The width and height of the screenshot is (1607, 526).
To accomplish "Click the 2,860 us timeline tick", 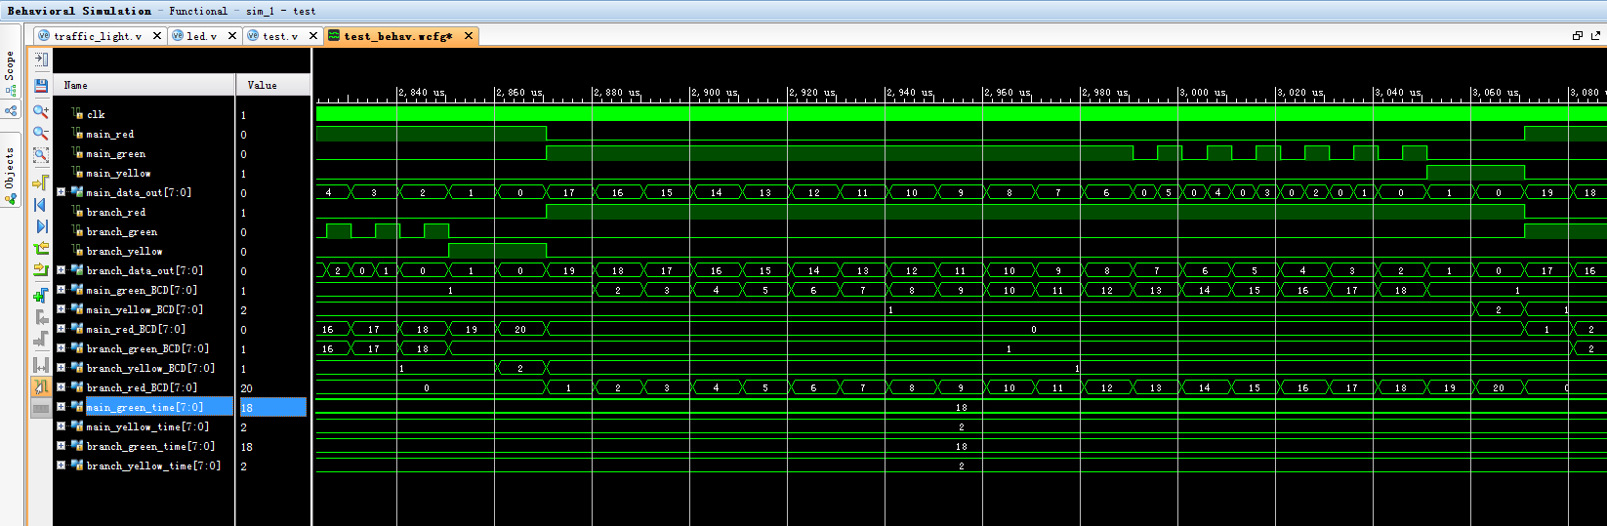I will coord(517,93).
